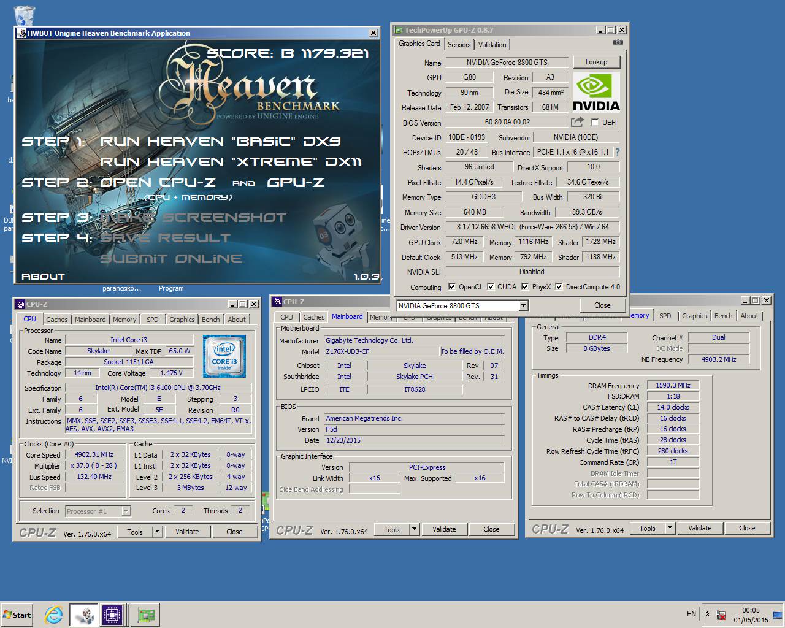Click Validate in the CPU-Z CPU window
Image resolution: width=785 pixels, height=628 pixels.
[187, 532]
